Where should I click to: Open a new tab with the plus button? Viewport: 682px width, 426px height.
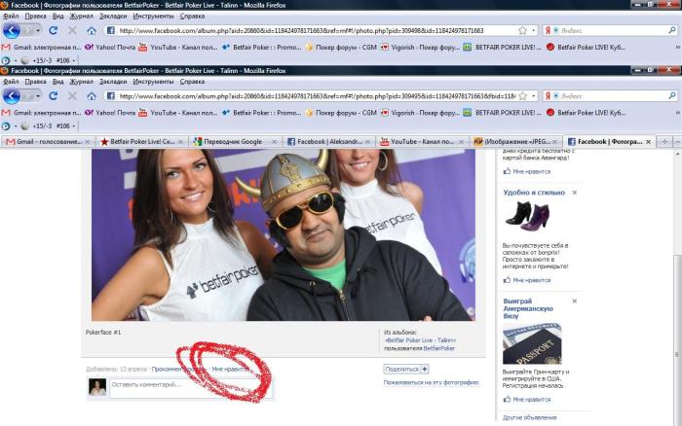point(664,142)
